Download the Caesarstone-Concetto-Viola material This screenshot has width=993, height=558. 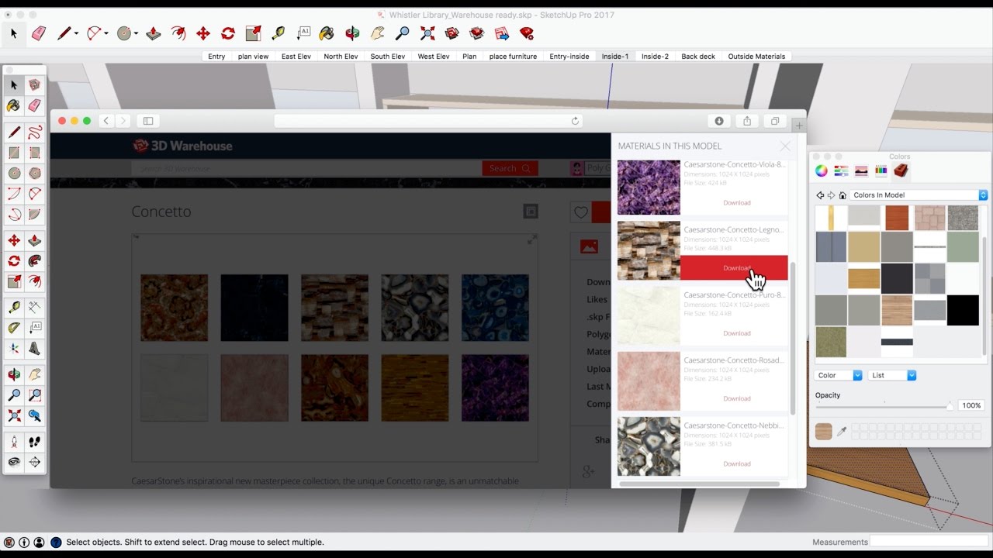(736, 203)
